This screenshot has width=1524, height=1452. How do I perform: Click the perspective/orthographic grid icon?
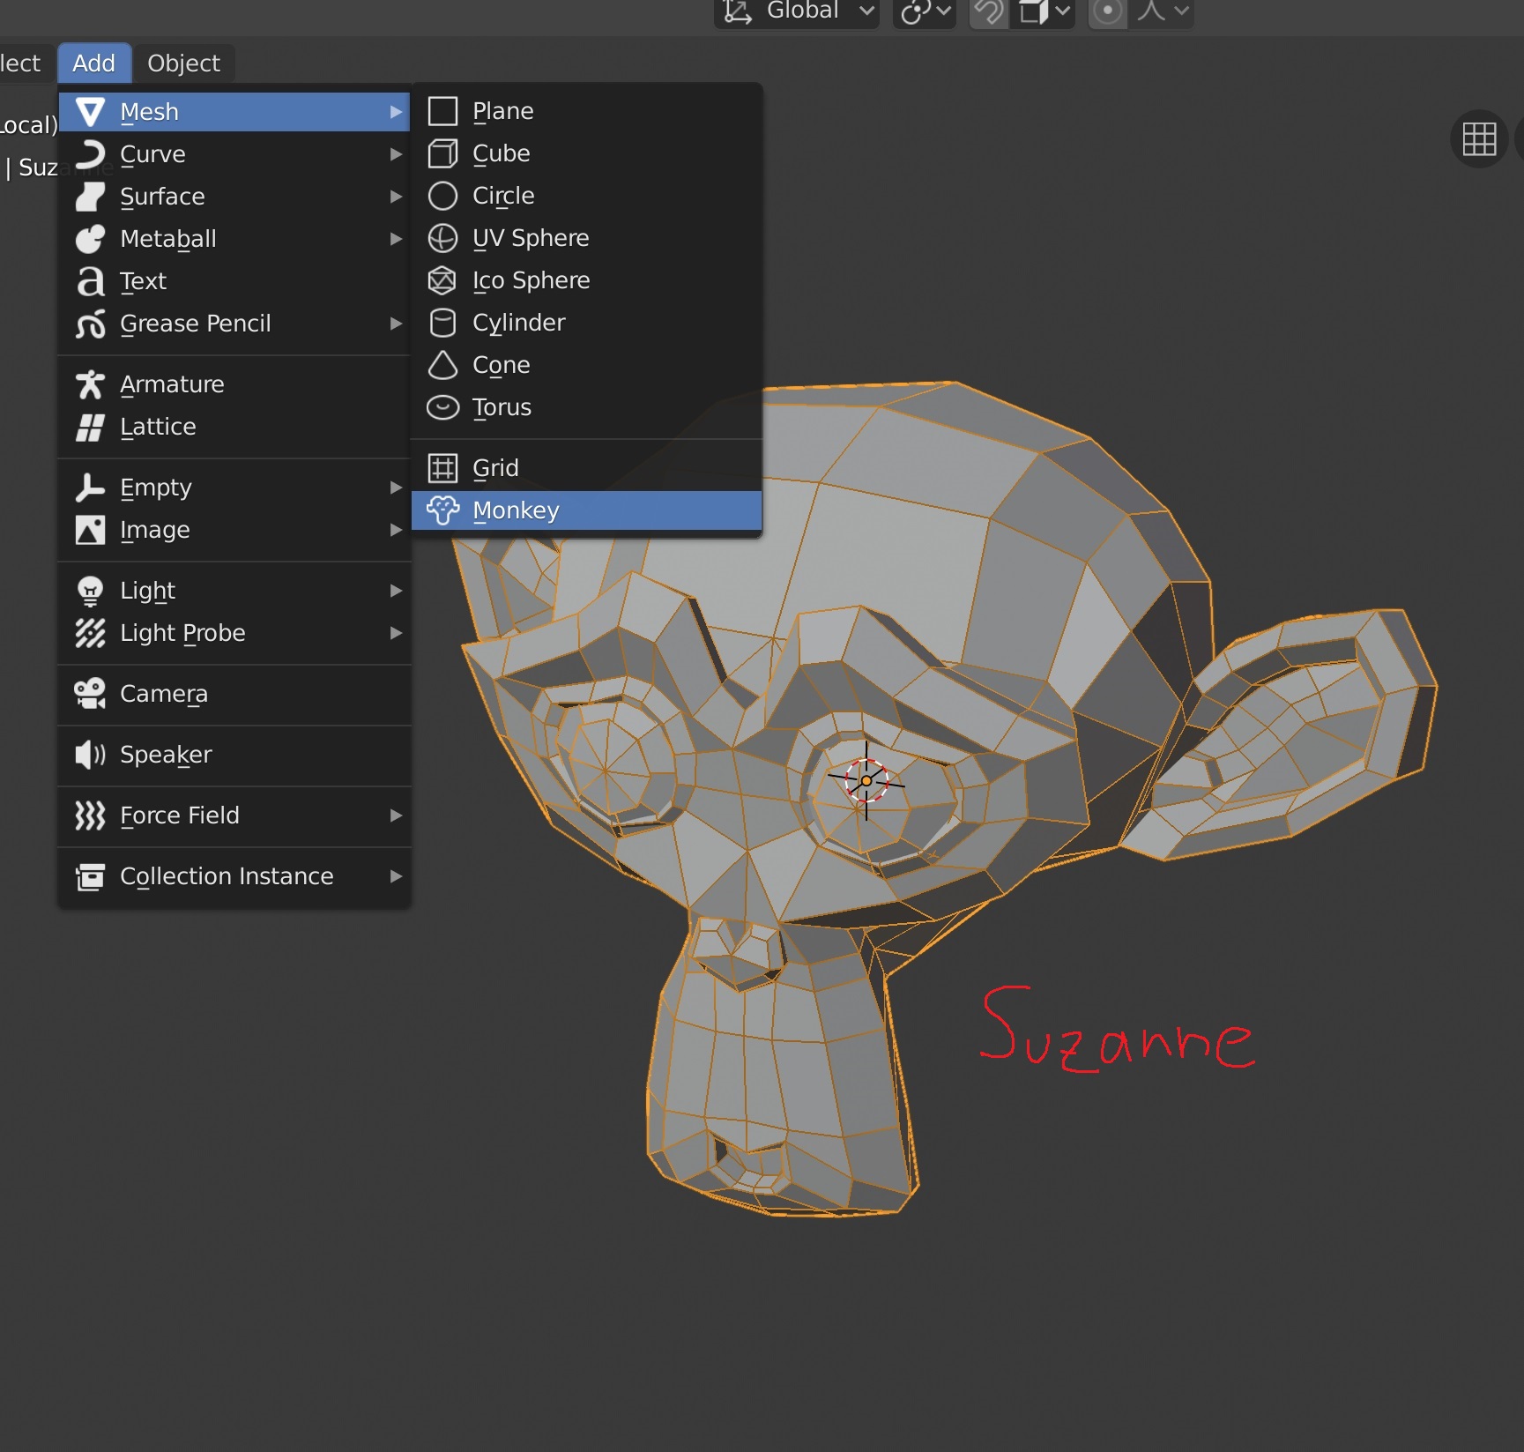click(1478, 138)
